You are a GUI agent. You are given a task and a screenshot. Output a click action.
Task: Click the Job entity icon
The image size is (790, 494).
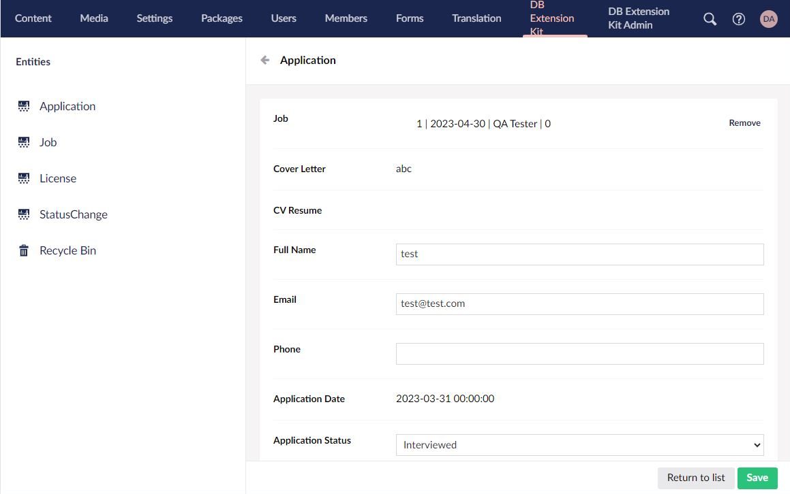point(24,142)
